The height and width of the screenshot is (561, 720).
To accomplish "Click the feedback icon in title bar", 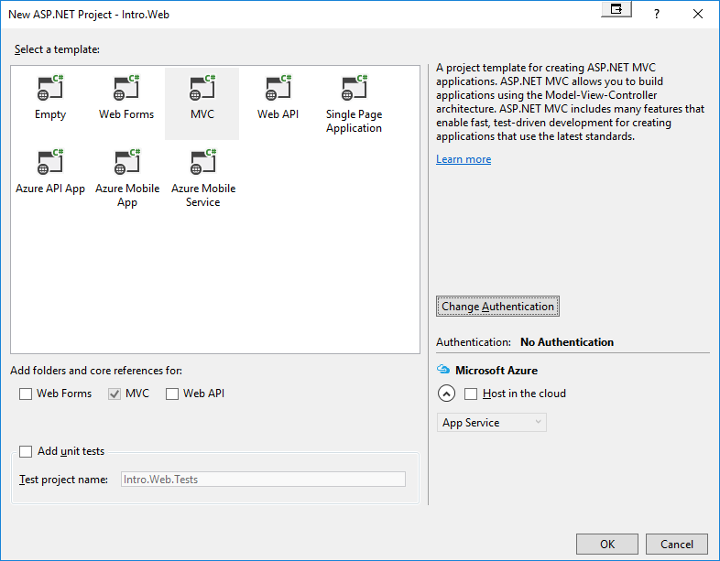I will coord(616,9).
